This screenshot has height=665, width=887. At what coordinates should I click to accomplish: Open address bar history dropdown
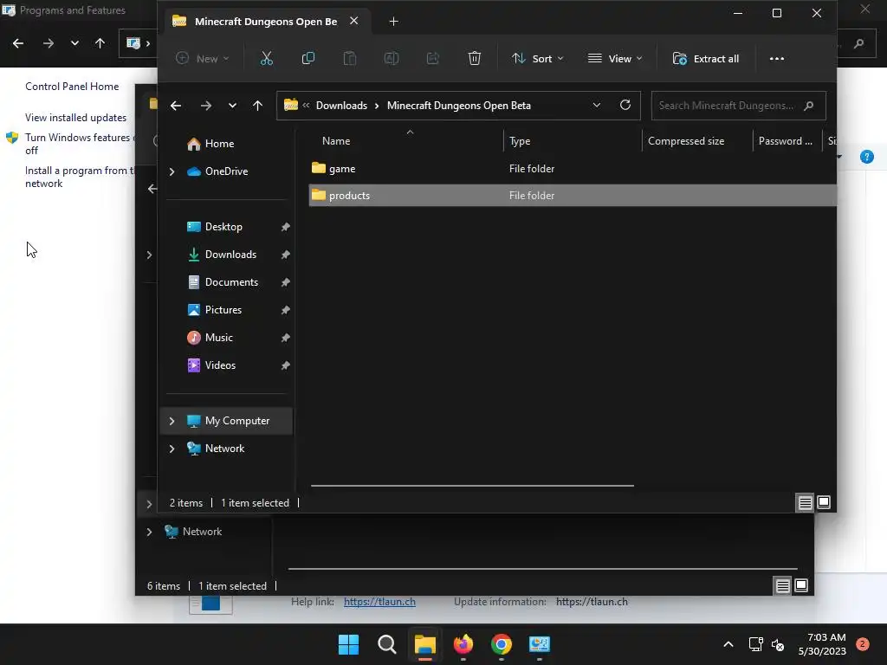(x=596, y=105)
